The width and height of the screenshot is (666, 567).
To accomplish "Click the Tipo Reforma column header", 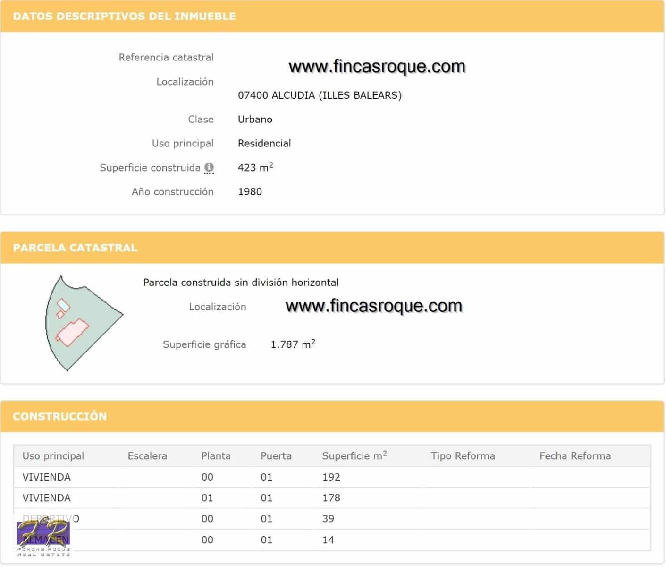I will 463,456.
